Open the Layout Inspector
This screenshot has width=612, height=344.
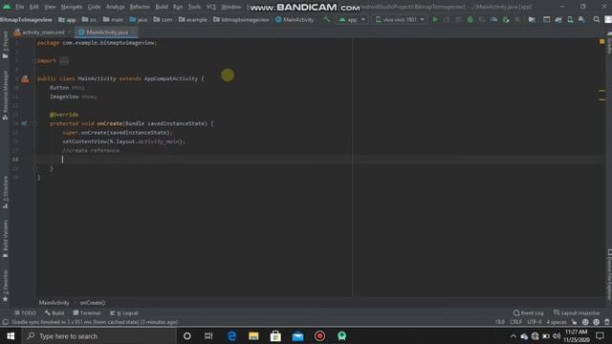pyautogui.click(x=577, y=313)
